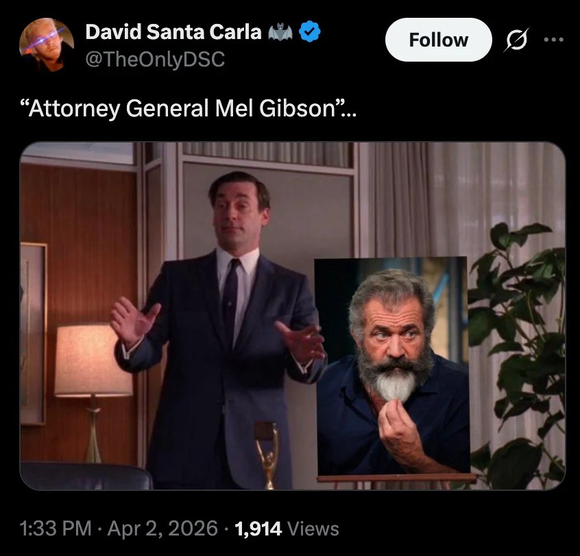The width and height of the screenshot is (580, 556).
Task: View the 1,914 view count
Action: tap(258, 529)
